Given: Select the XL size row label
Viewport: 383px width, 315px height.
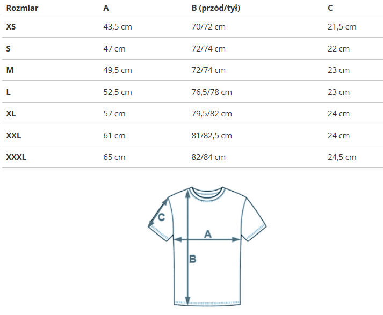Looking at the screenshot, I should (x=11, y=114).
